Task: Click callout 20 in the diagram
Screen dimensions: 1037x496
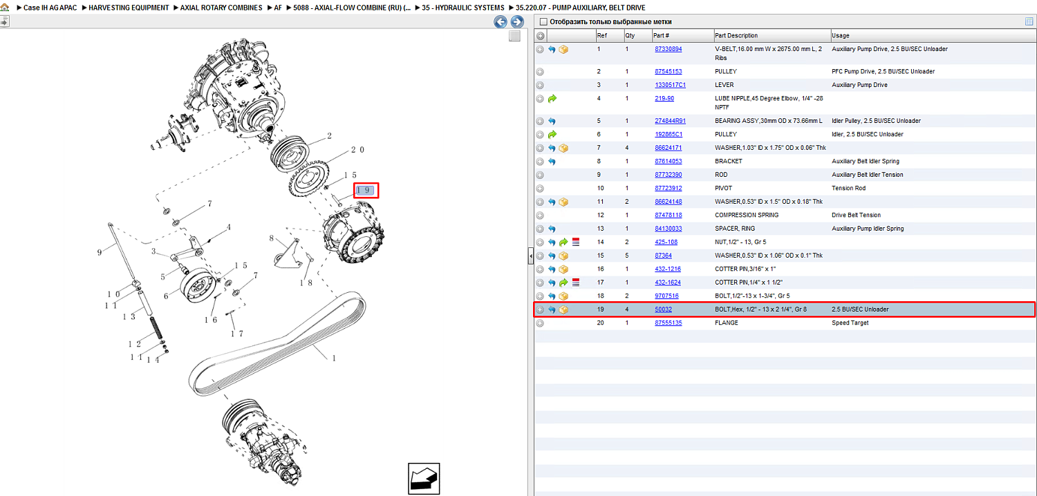Action: [x=357, y=149]
